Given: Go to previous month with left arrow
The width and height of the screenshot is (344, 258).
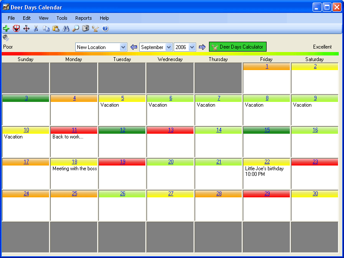Looking at the screenshot, I should click(x=134, y=47).
